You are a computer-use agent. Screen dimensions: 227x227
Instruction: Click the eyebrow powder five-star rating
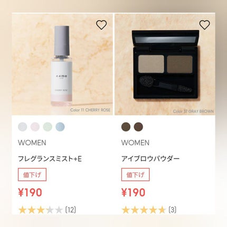144,210
